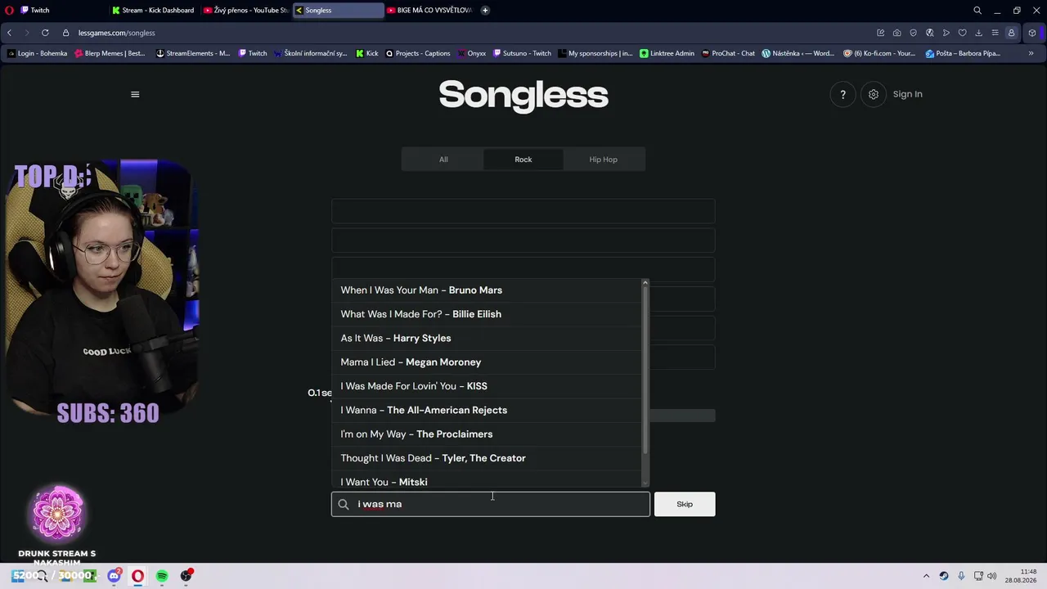Choose I Was Made For Lovin' You

pyautogui.click(x=487, y=386)
